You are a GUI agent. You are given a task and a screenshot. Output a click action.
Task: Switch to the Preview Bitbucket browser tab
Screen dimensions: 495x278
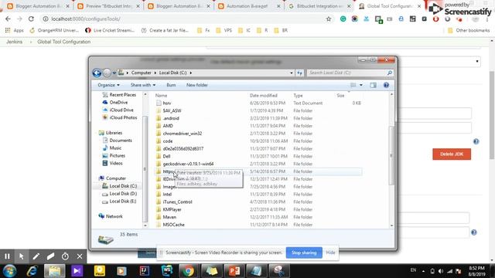point(108,6)
